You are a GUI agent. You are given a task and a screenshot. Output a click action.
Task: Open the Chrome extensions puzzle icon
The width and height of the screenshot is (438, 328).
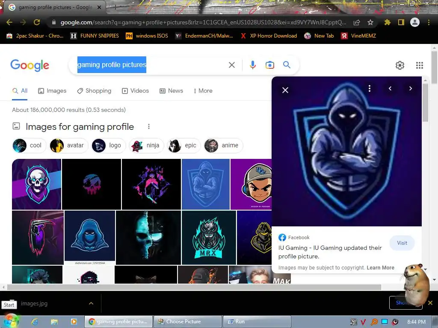click(388, 22)
